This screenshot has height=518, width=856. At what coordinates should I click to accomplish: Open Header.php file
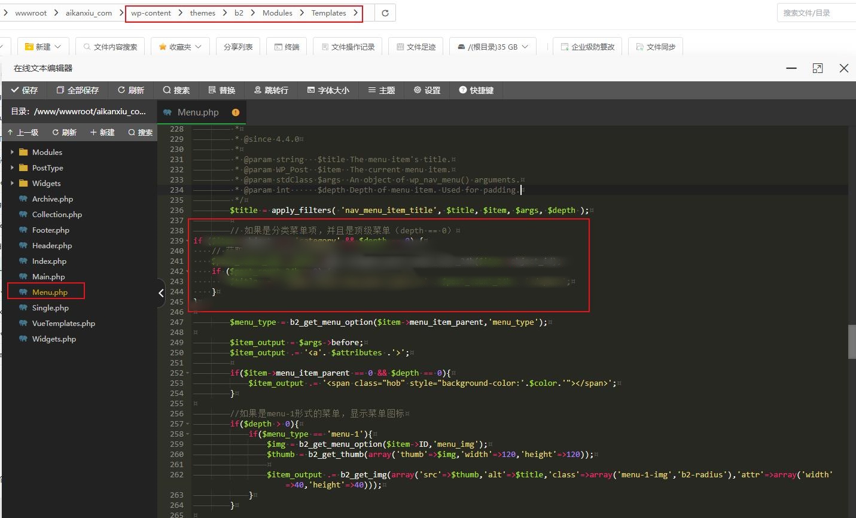pos(51,245)
